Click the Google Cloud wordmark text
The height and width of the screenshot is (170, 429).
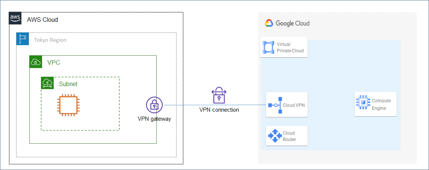[293, 23]
